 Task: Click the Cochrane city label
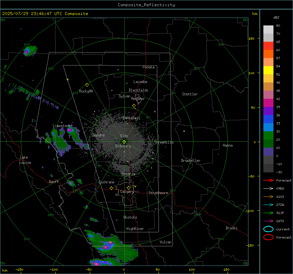(x=106, y=182)
